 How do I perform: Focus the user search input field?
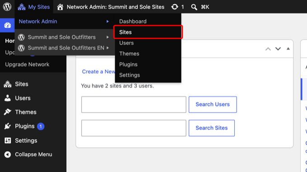[x=134, y=104]
